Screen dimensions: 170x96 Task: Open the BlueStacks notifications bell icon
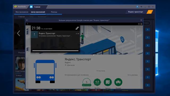137,6
